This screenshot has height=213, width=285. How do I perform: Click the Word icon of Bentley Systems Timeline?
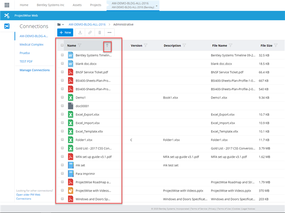coord(70,55)
